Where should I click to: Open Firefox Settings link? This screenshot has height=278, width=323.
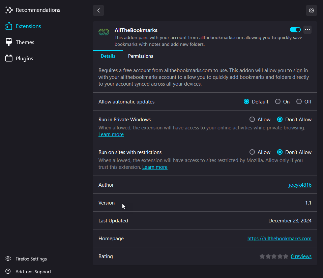tap(31, 259)
